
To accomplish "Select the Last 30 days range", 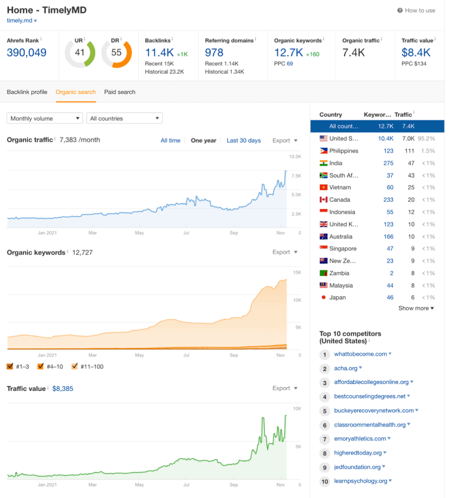I will tap(244, 140).
